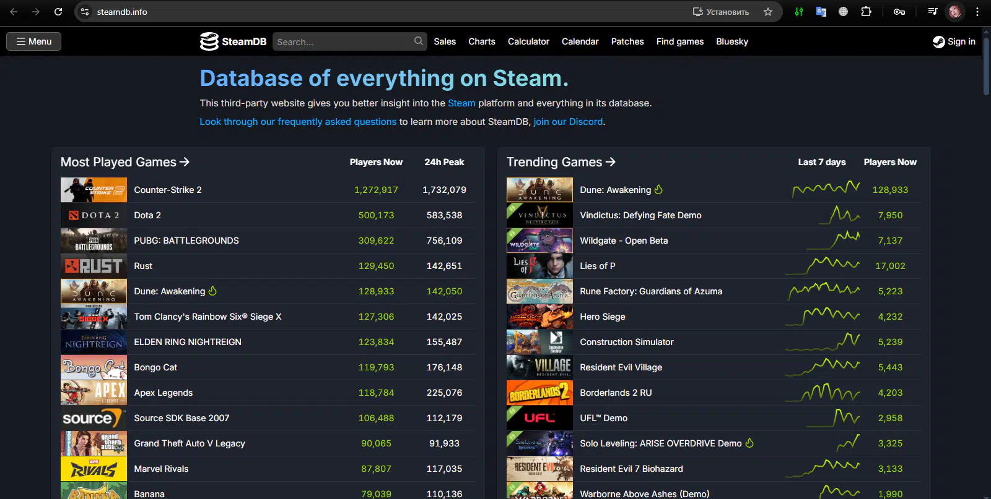Open Rune Factory: Guardians of Azuma

[x=651, y=291]
